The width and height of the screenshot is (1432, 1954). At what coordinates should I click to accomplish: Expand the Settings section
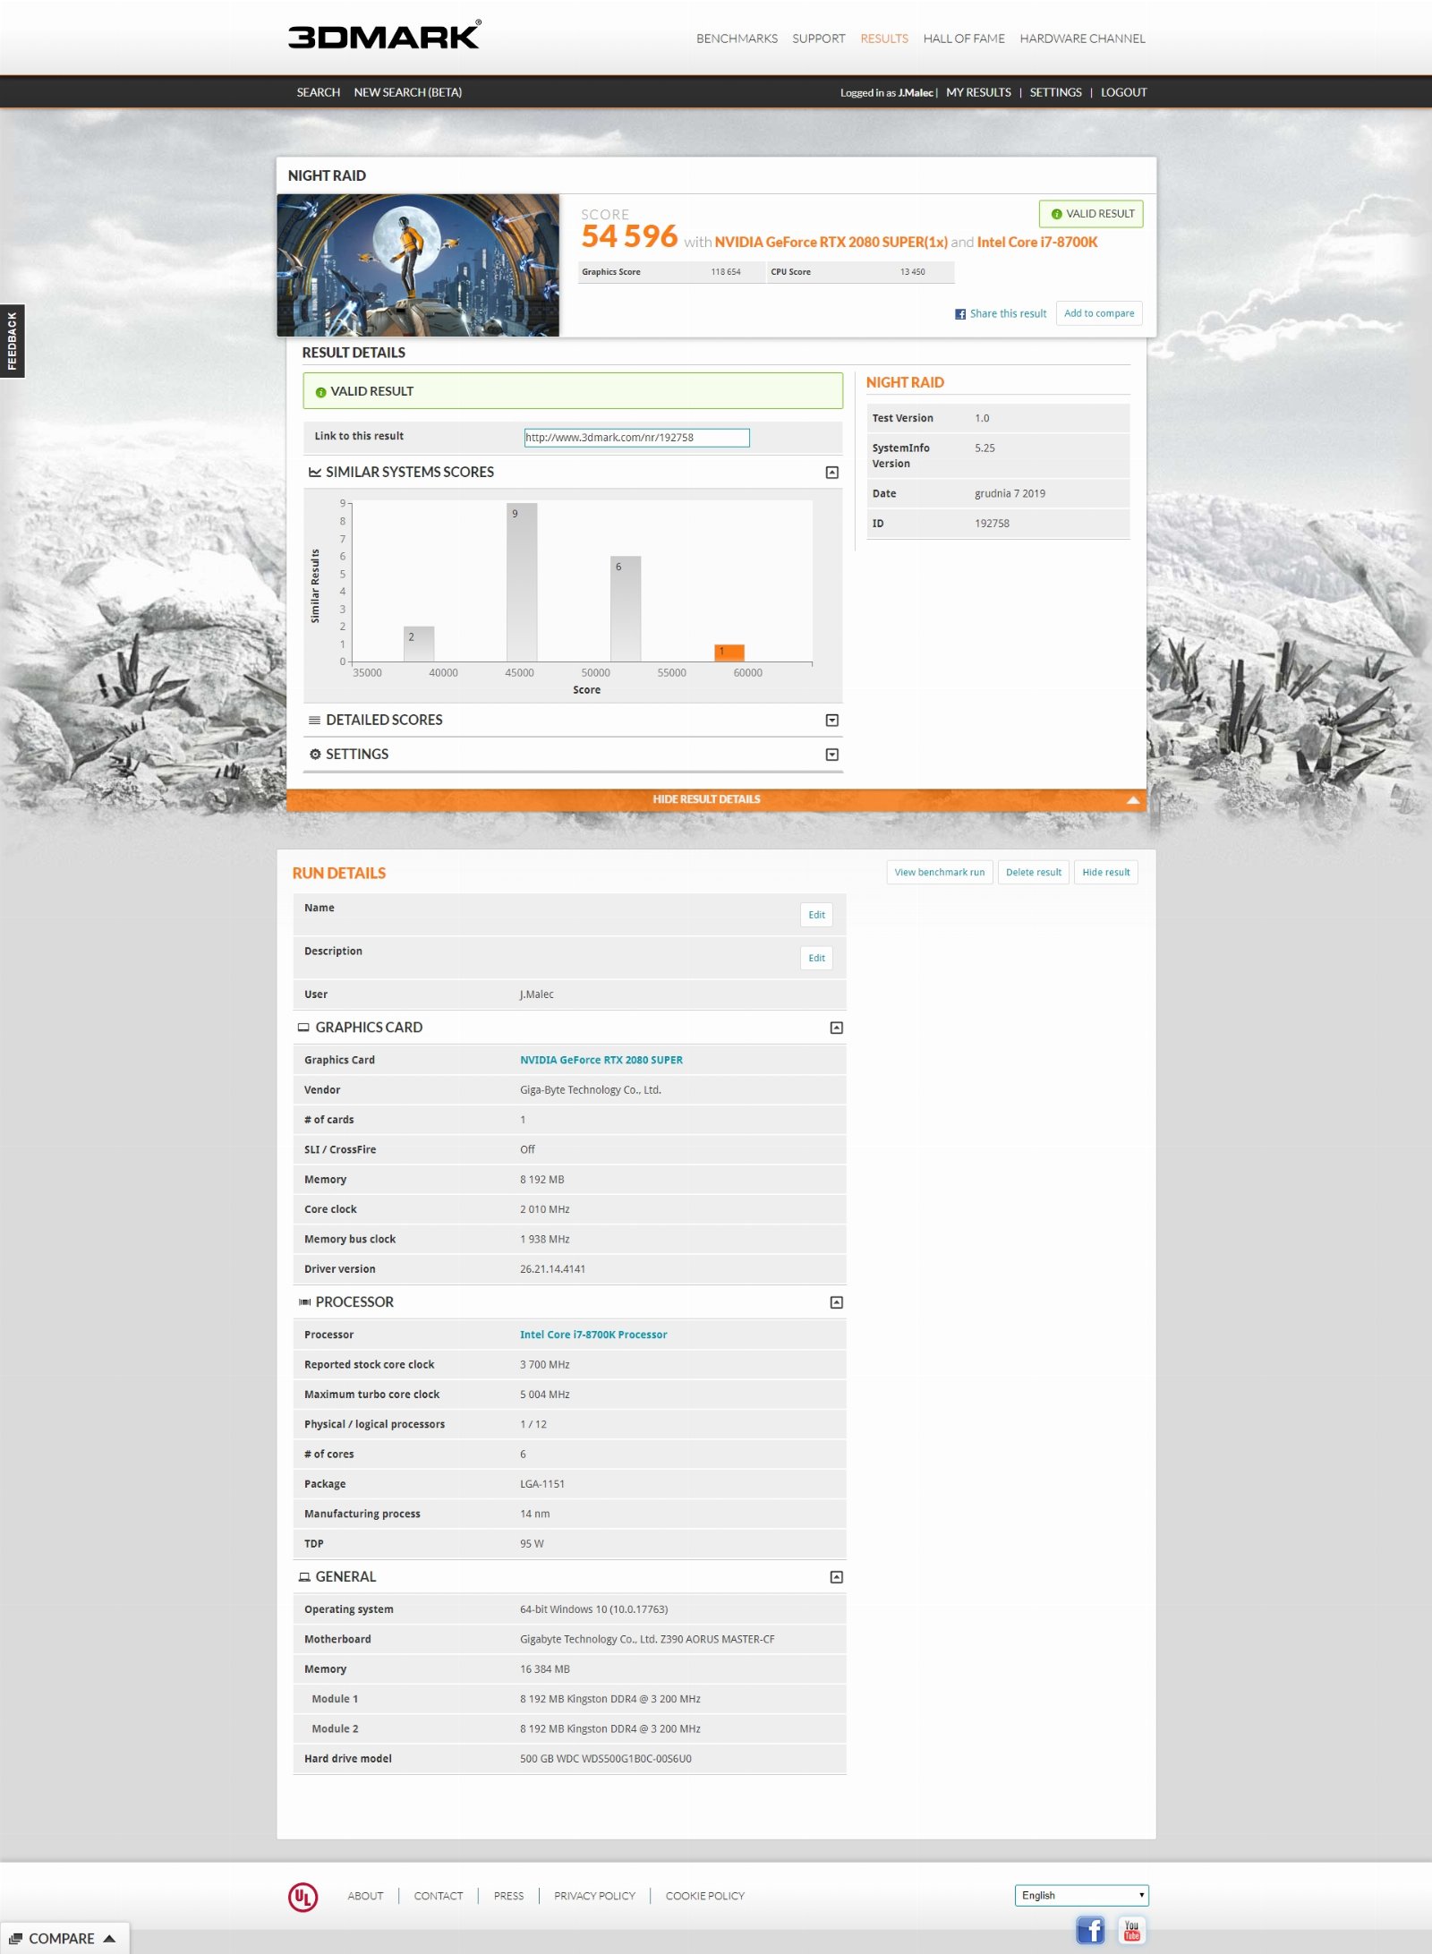click(x=831, y=755)
